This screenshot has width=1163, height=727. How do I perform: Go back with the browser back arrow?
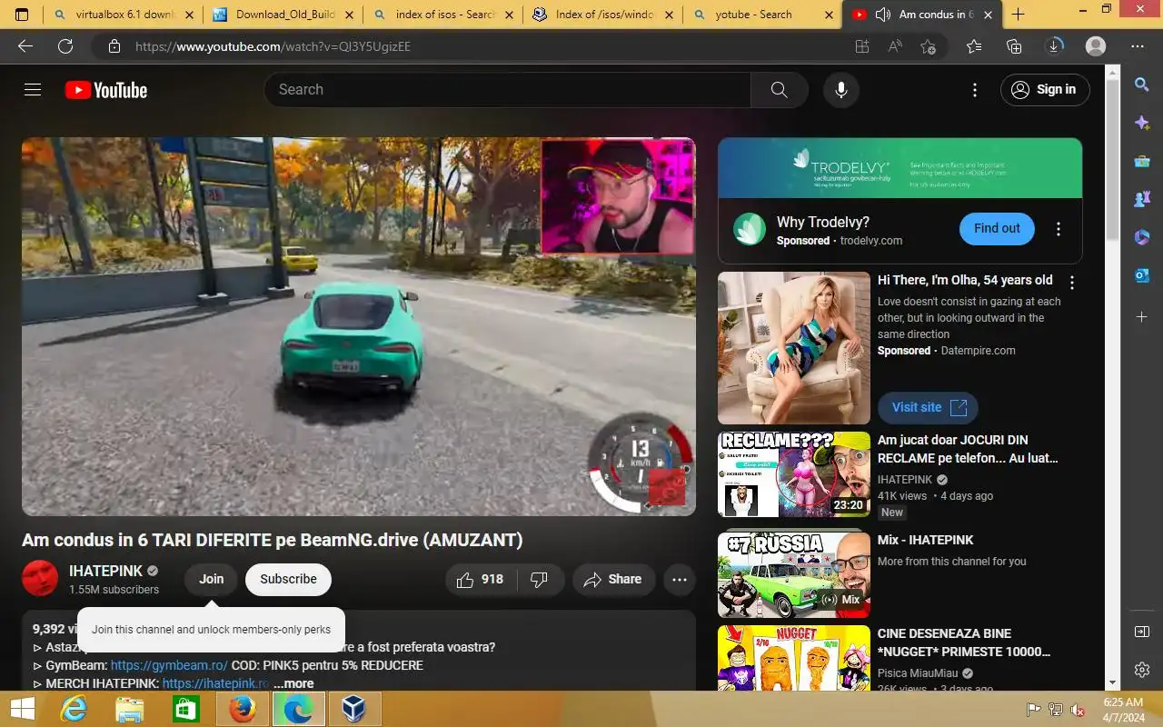coord(25,46)
